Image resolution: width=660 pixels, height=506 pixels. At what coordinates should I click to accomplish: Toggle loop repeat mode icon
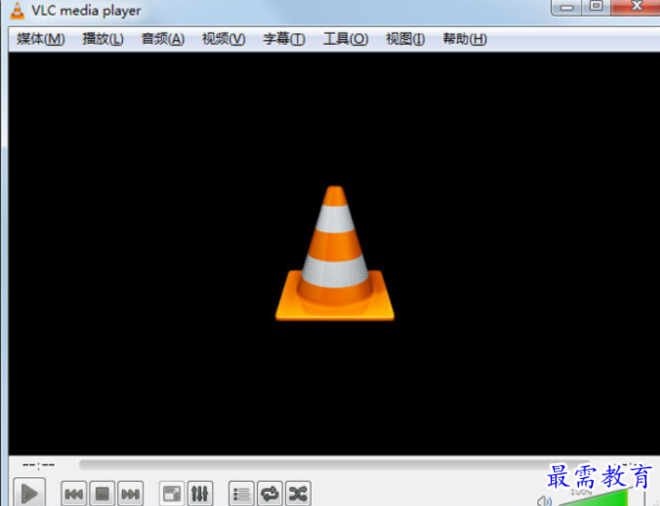pos(270,493)
